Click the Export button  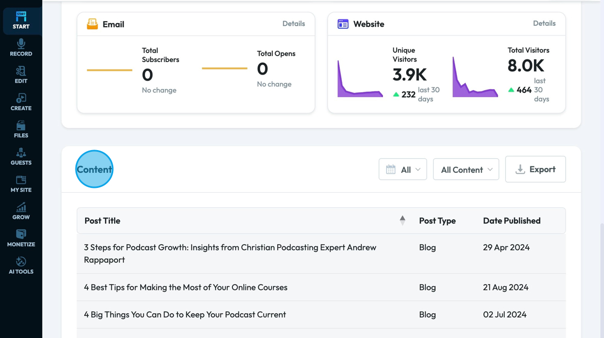tap(535, 170)
